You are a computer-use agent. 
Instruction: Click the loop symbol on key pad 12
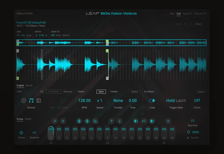pyautogui.click(x=140, y=129)
